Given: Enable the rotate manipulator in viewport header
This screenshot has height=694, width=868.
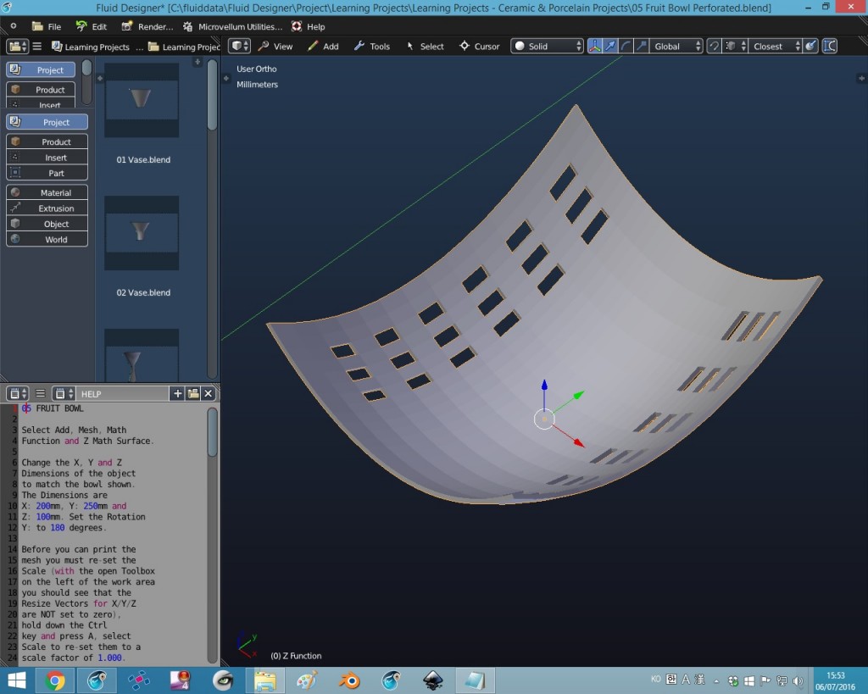Looking at the screenshot, I should click(625, 46).
